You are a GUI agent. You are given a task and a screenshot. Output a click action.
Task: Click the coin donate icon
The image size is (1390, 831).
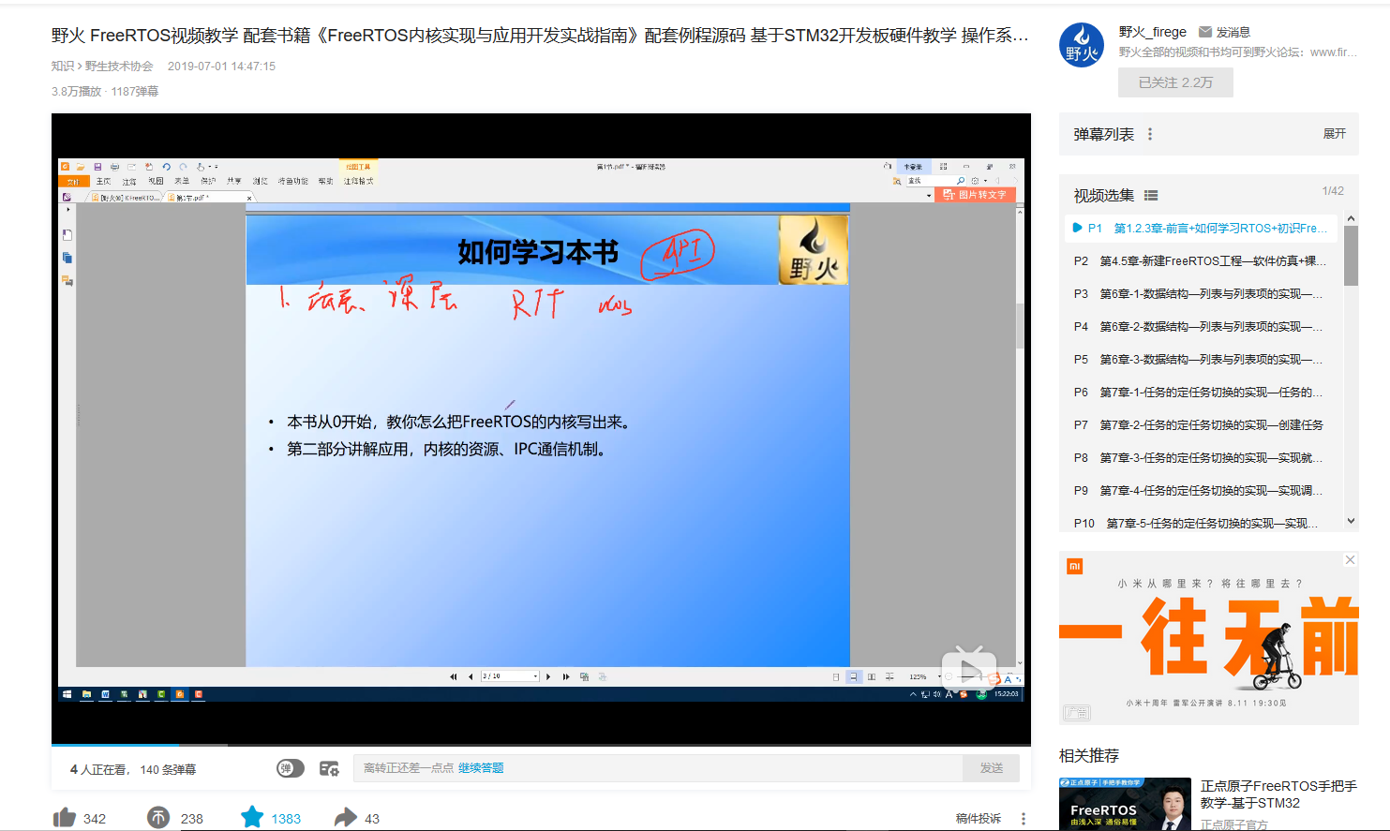pyautogui.click(x=158, y=818)
